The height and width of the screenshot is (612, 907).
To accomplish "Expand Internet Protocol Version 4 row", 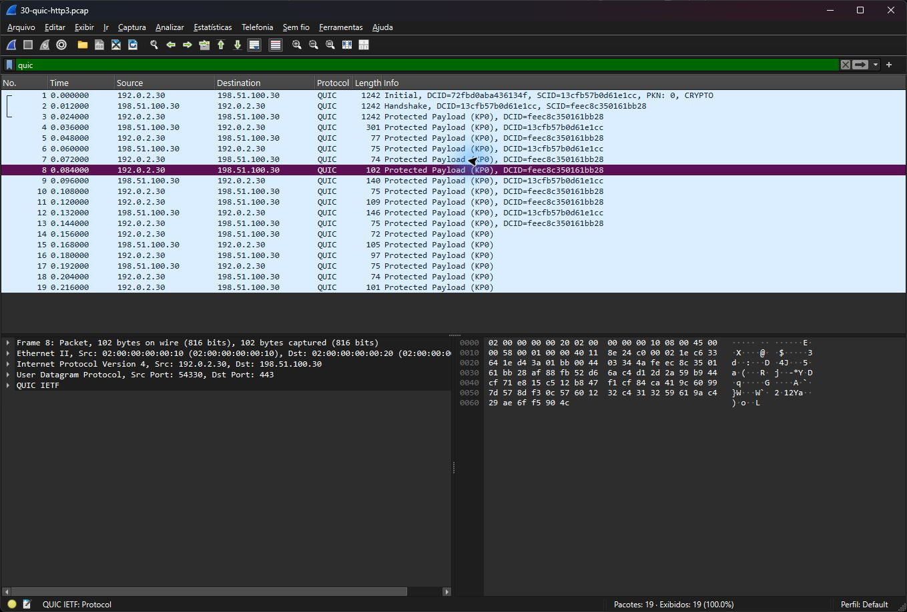I will pos(8,364).
